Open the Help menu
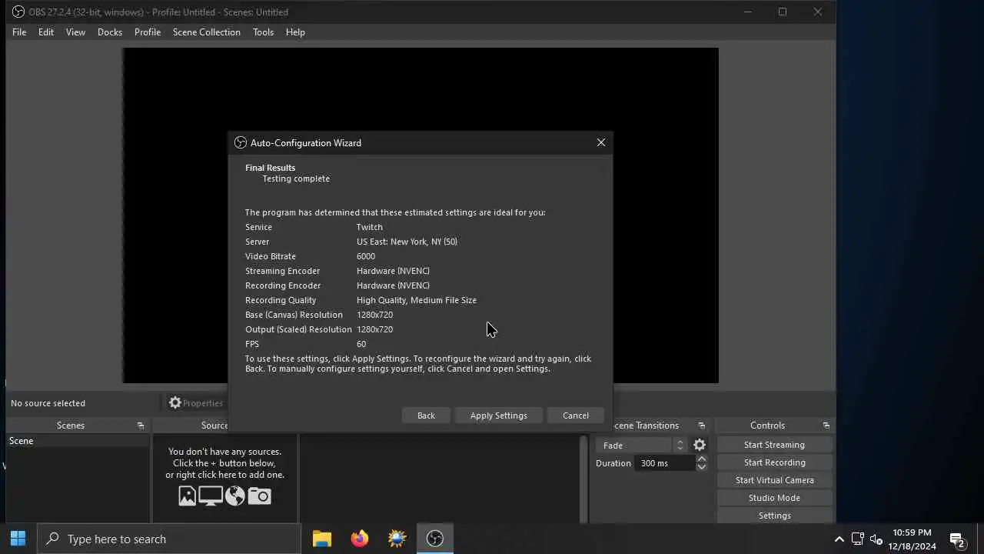 tap(295, 32)
